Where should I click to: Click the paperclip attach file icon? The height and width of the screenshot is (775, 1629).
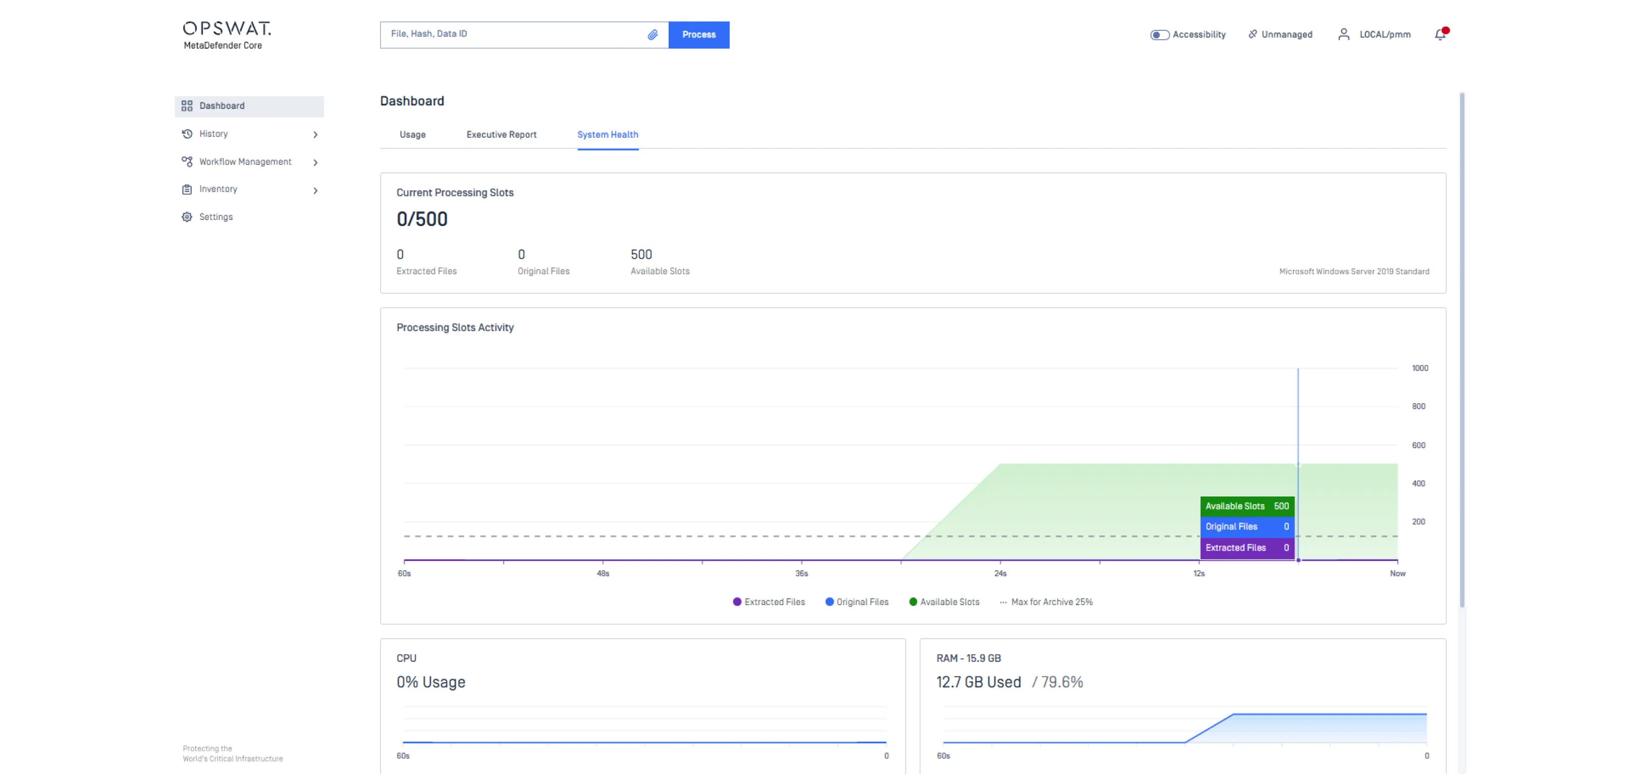click(652, 35)
